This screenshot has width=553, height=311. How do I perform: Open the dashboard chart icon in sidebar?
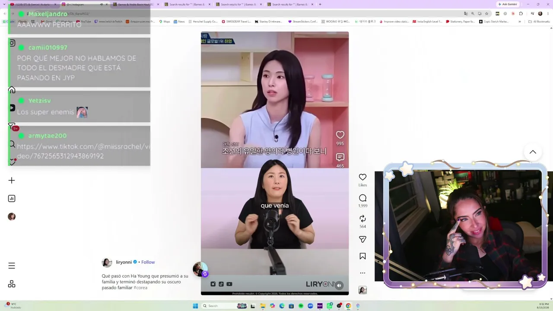point(12,199)
